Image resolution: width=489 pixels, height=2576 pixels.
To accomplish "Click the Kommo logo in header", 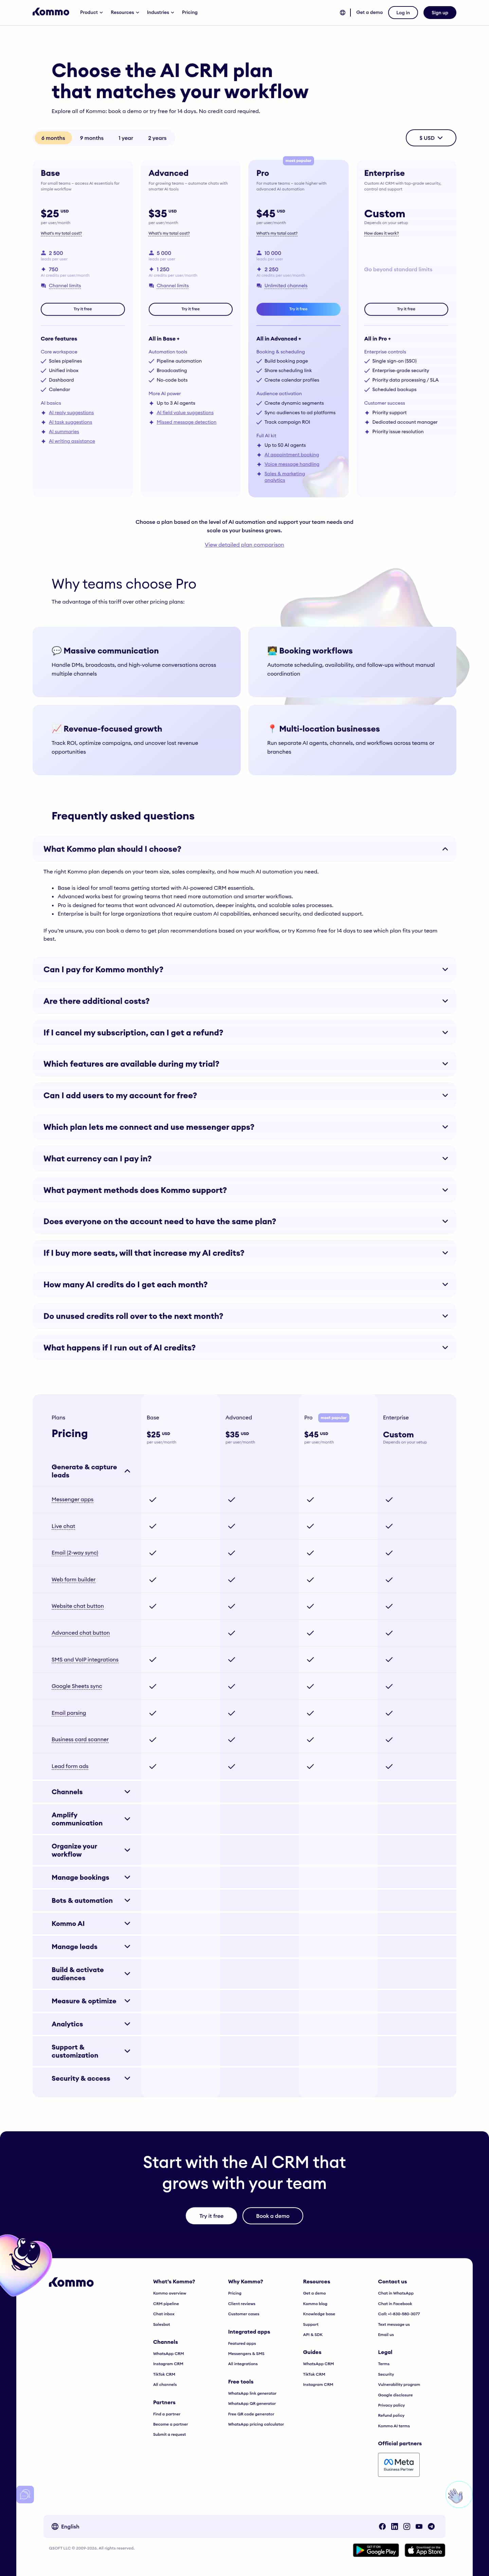I will pos(51,12).
